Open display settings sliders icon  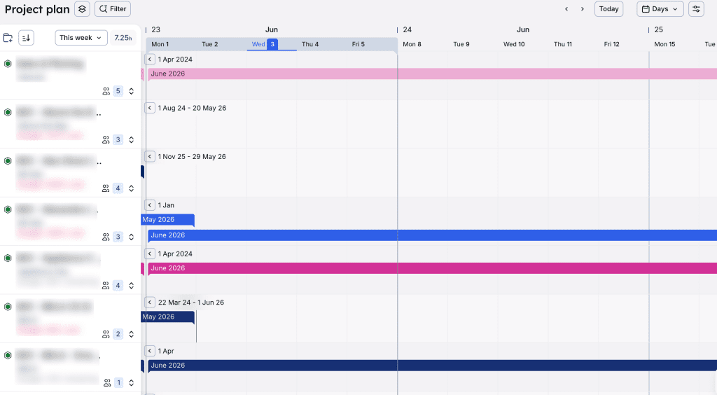(696, 9)
